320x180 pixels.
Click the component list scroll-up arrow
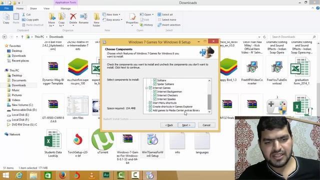(209, 81)
